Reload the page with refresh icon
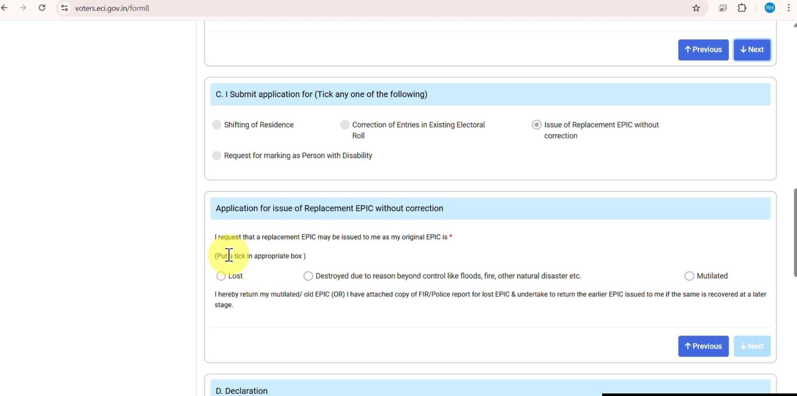Image resolution: width=797 pixels, height=396 pixels. pyautogui.click(x=42, y=8)
